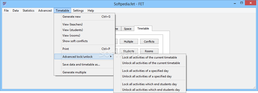Viewport: 258px width, 93px height.
Task: Open the Help menu
Action: pyautogui.click(x=91, y=11)
